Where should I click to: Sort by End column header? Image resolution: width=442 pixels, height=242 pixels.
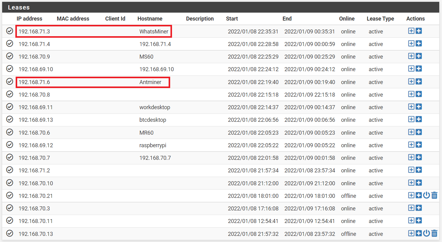click(x=287, y=19)
